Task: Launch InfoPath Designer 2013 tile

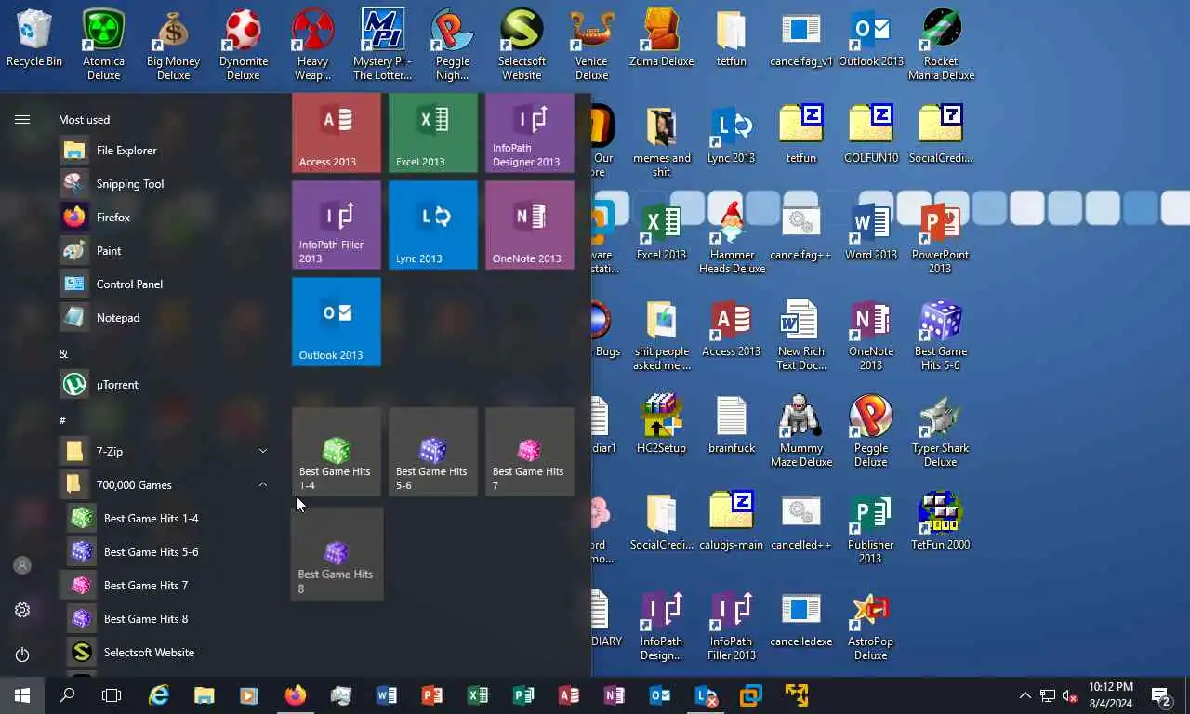Action: (530, 133)
